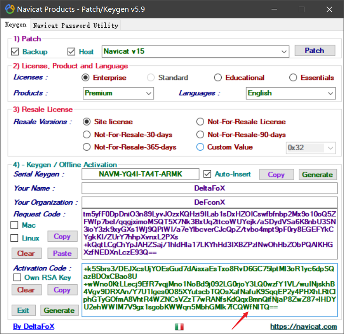Click inside the Request Code box
Screen dimensions: 344x334
[209, 234]
